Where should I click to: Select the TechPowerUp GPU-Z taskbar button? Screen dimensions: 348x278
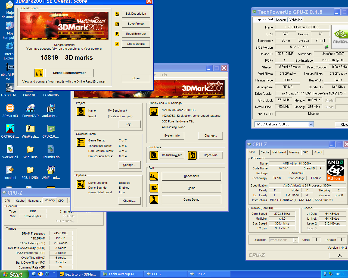tap(122, 274)
